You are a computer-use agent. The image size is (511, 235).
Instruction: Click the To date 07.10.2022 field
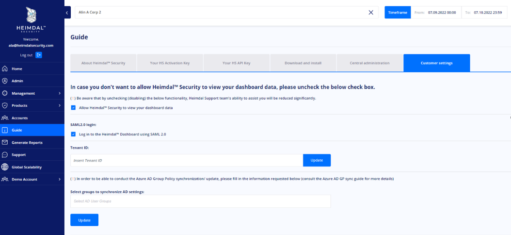pyautogui.click(x=484, y=13)
